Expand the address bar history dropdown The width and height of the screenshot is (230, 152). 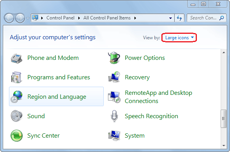point(170,18)
